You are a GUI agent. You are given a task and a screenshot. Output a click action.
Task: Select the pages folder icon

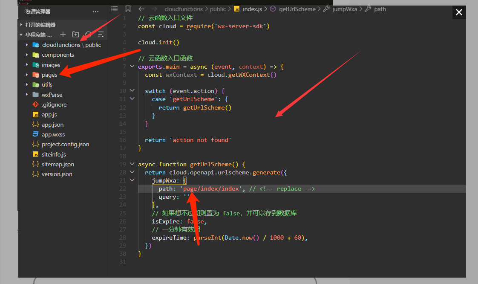point(36,75)
